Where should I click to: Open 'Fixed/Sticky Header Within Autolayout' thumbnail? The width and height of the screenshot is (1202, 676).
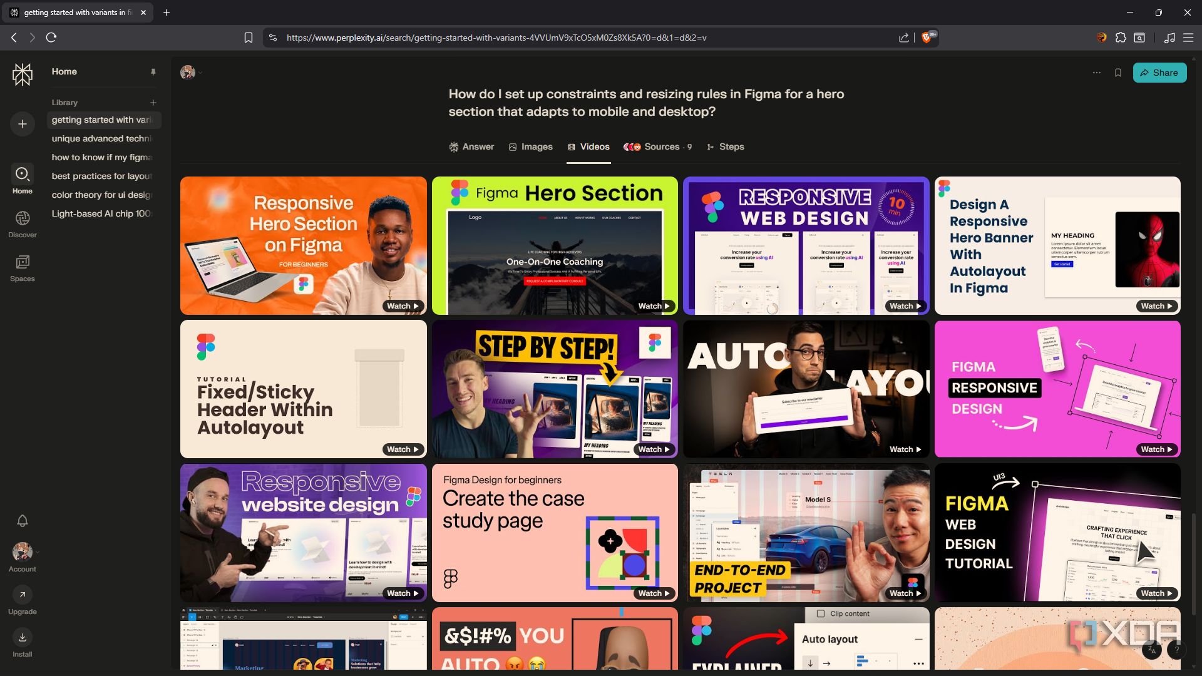tap(303, 389)
